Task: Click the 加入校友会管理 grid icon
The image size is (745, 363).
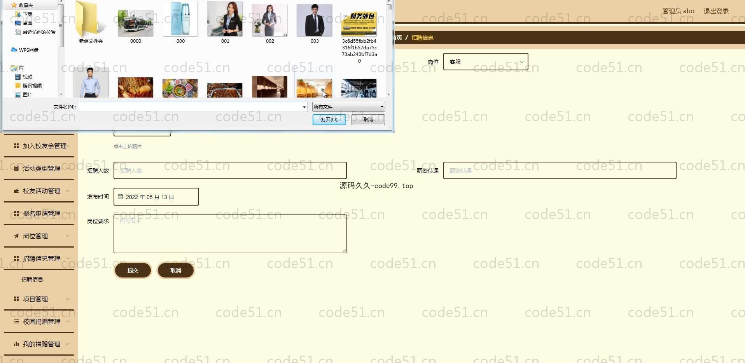Action: [x=16, y=146]
